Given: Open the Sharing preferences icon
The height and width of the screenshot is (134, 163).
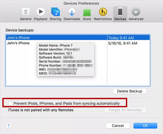Looking at the screenshot, I should pos(55,12).
